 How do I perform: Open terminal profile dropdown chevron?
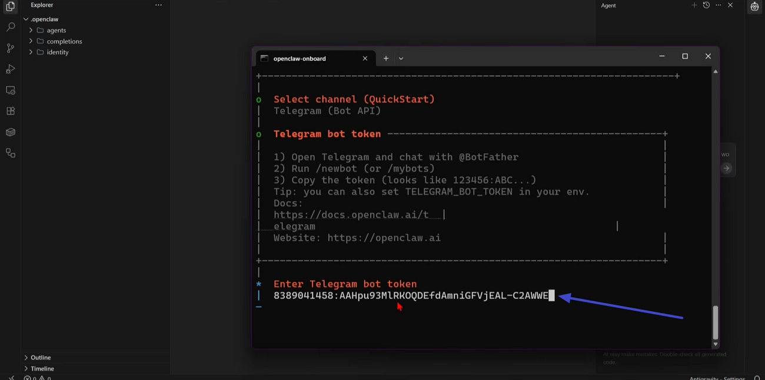pos(401,58)
